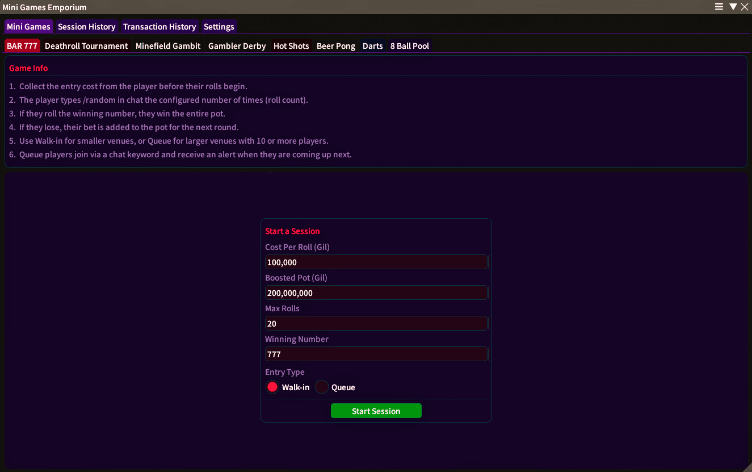This screenshot has width=752, height=472.
Task: Open the Darts game tab
Action: (x=373, y=46)
